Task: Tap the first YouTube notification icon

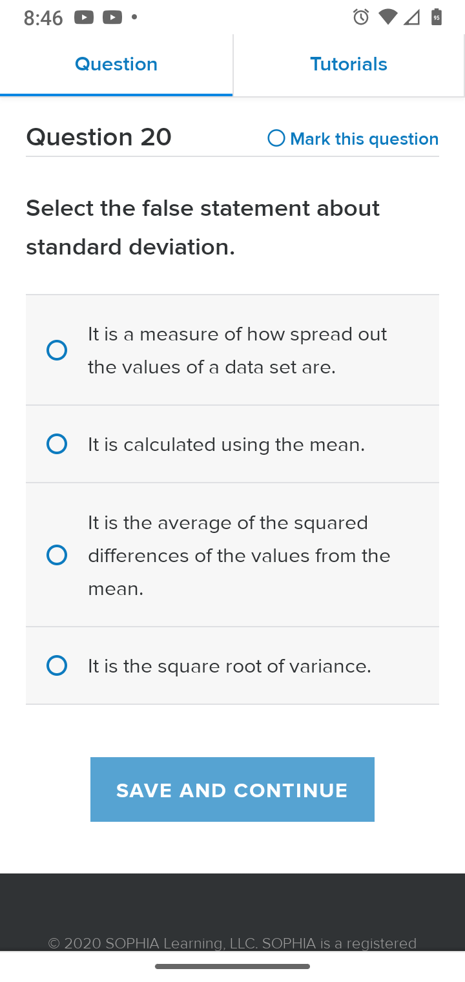Action: [x=84, y=18]
